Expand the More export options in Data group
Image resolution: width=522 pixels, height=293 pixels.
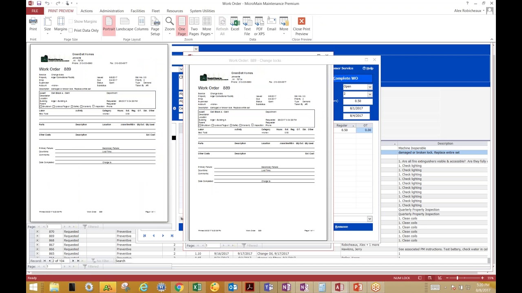(x=284, y=26)
